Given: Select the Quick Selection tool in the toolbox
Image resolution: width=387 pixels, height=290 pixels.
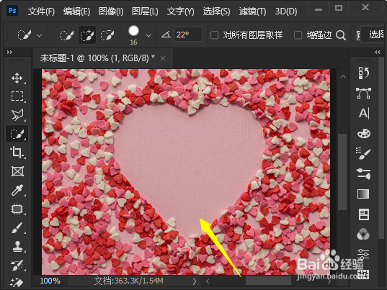Looking at the screenshot, I should pos(17,134).
